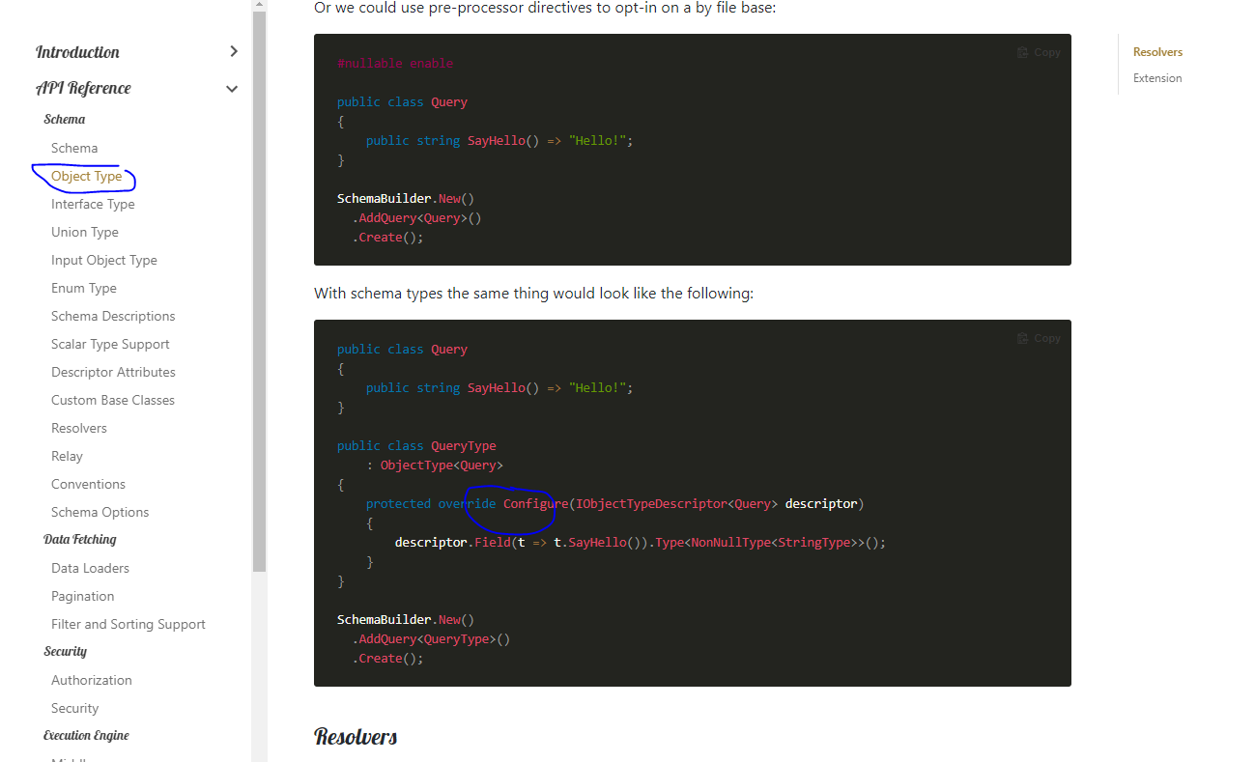1255x762 pixels.
Task: Jump to Resolvers using the right sidebar
Action: pyautogui.click(x=1157, y=52)
